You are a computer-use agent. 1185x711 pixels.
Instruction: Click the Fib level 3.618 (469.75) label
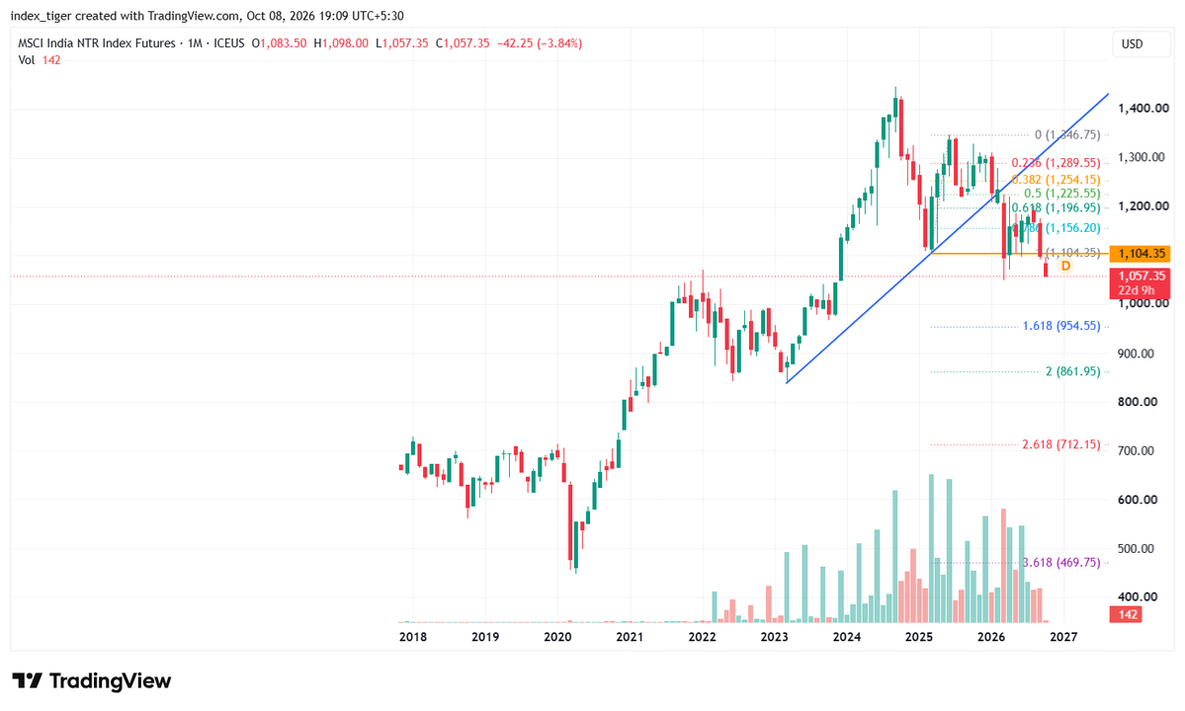(1061, 562)
